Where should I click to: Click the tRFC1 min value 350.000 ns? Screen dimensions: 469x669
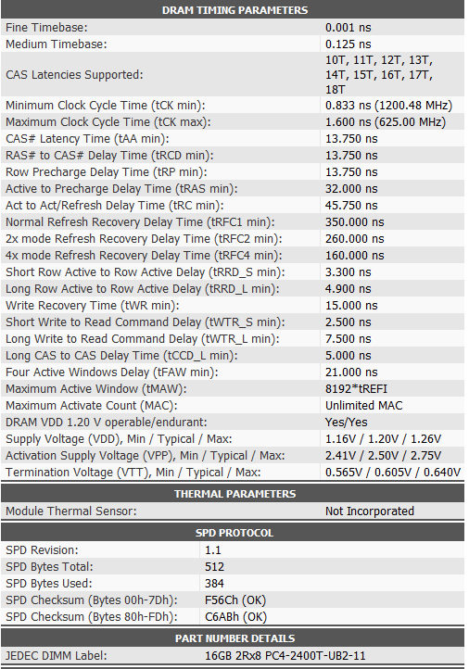click(355, 221)
